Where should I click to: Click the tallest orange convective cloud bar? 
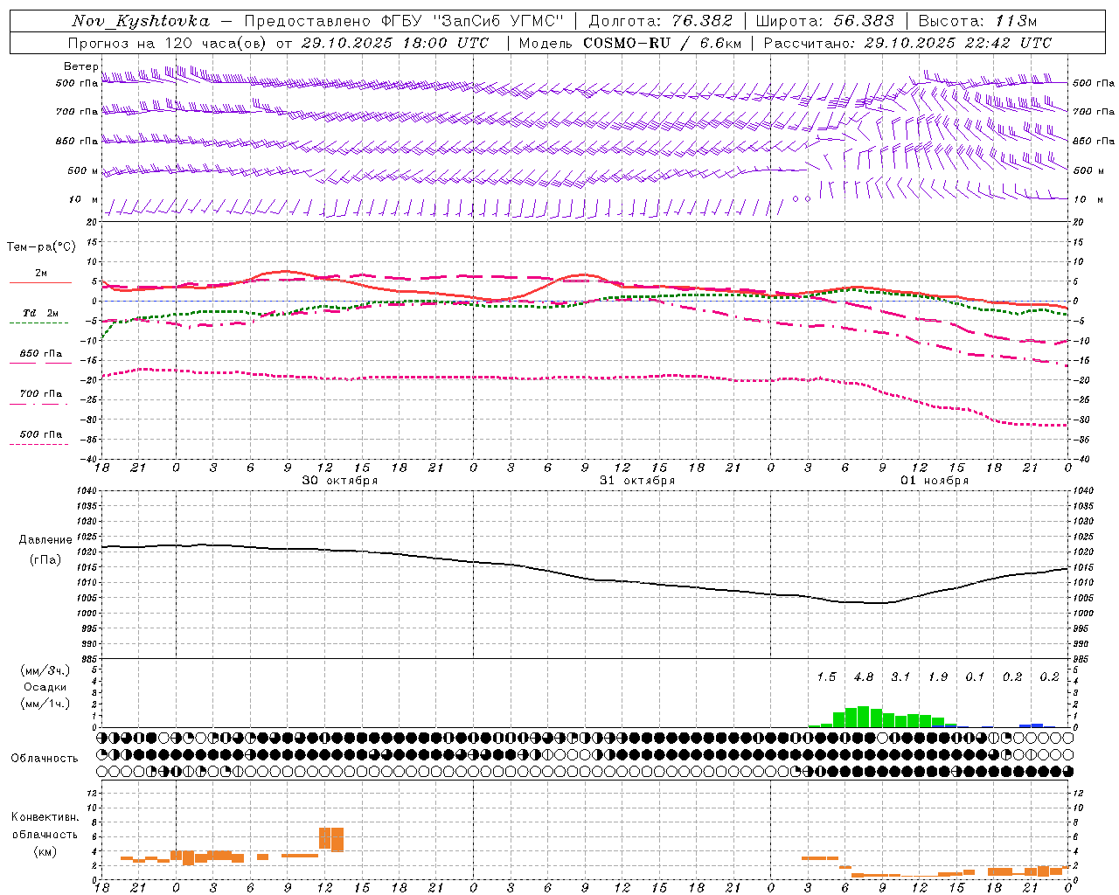click(337, 840)
